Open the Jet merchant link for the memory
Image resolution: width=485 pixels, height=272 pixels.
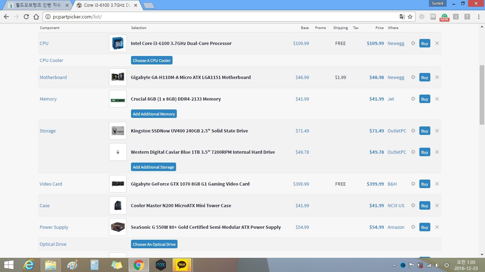pyautogui.click(x=391, y=99)
